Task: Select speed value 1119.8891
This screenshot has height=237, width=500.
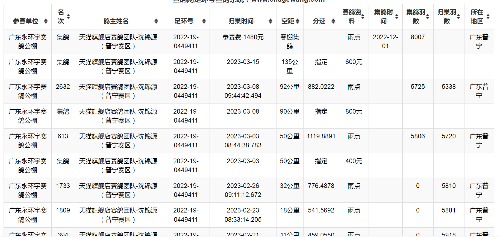Action: (x=321, y=136)
